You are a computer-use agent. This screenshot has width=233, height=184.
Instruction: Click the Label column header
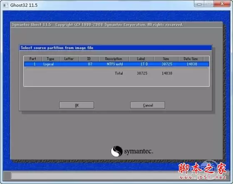[x=141, y=59]
